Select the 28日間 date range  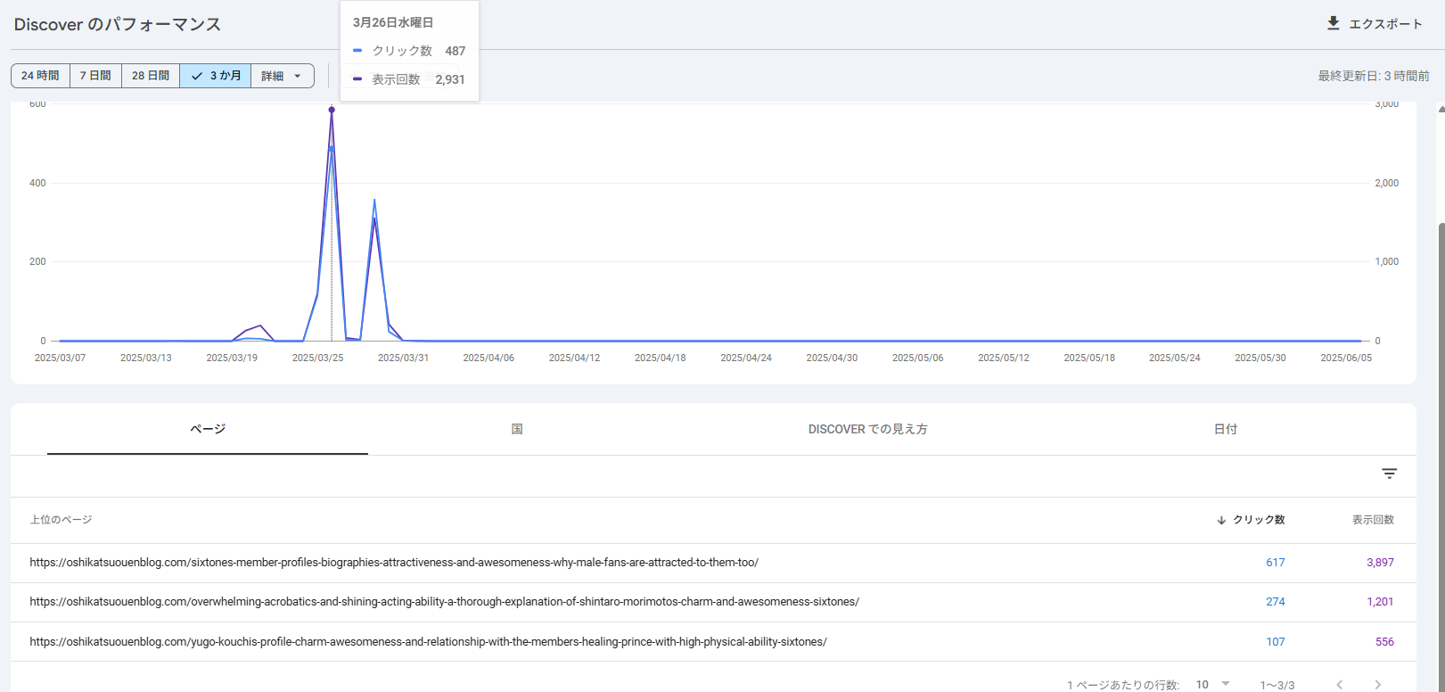151,76
